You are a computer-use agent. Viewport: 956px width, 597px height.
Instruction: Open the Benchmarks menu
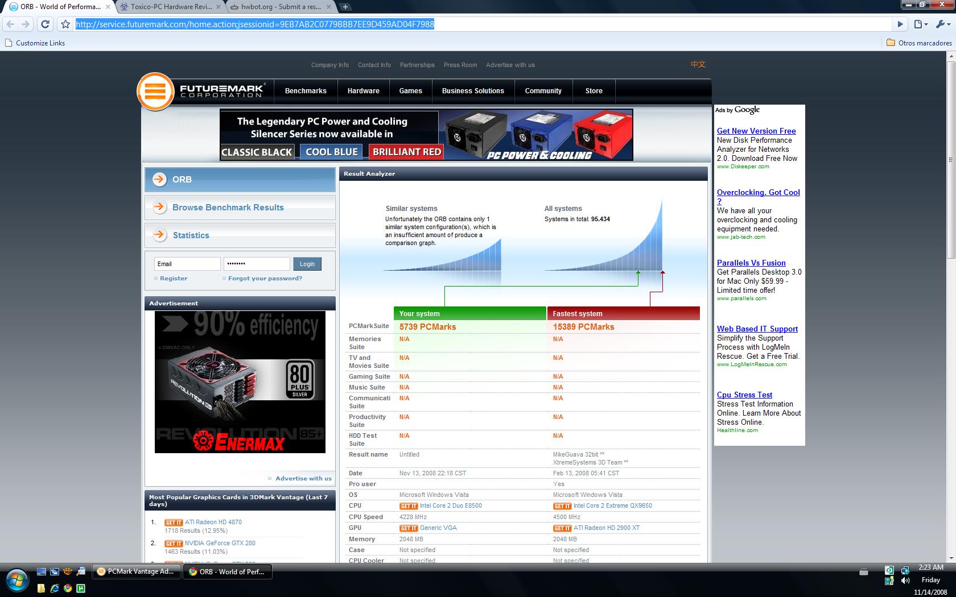point(306,91)
